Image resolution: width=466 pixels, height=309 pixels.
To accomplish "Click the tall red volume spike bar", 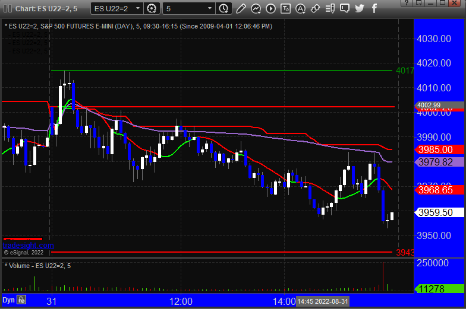I will click(383, 276).
